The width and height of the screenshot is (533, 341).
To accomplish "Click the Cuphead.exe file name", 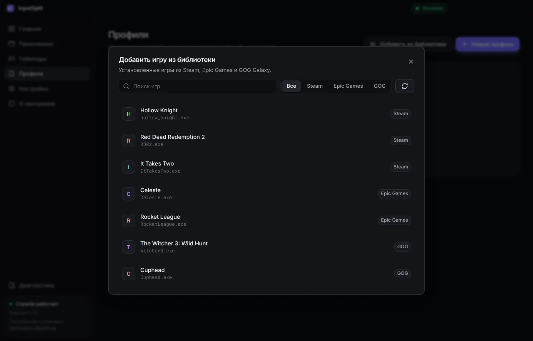I will click(156, 277).
